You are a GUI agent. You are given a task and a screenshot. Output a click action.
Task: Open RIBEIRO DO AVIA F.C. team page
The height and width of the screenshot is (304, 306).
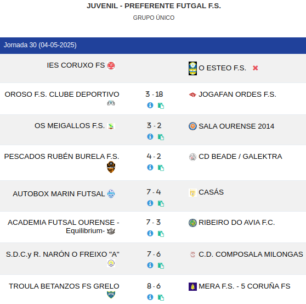point(236,223)
